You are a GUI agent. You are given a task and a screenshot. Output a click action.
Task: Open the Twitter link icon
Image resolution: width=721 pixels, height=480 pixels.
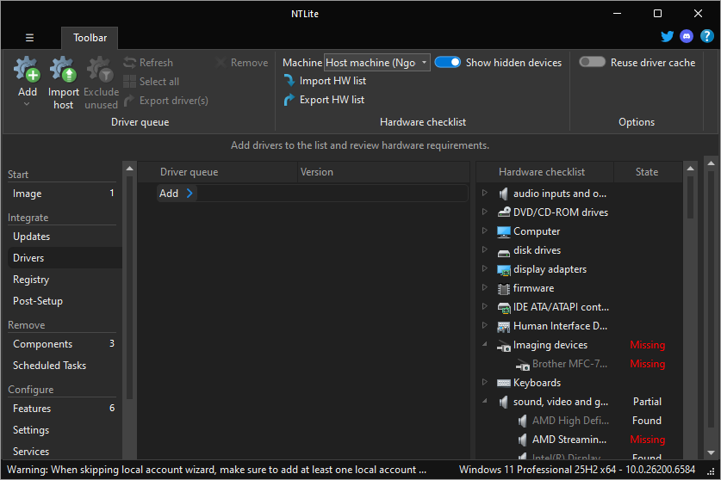point(667,37)
